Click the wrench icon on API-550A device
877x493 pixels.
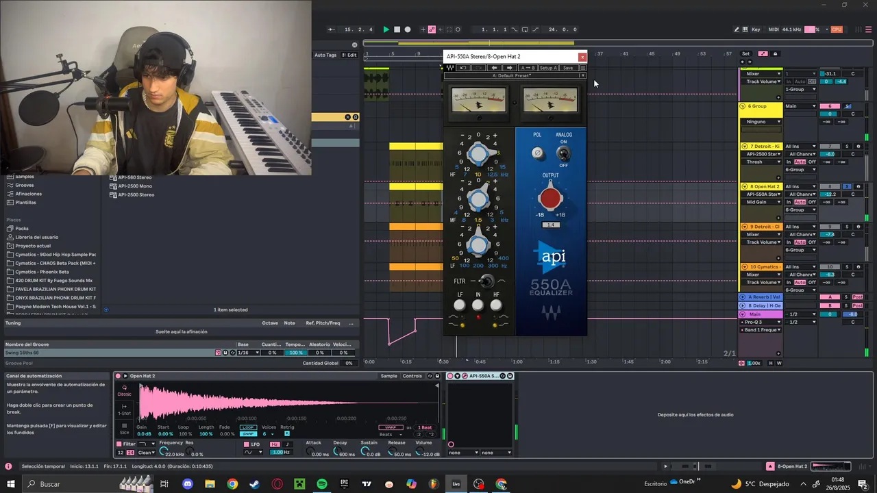465,376
